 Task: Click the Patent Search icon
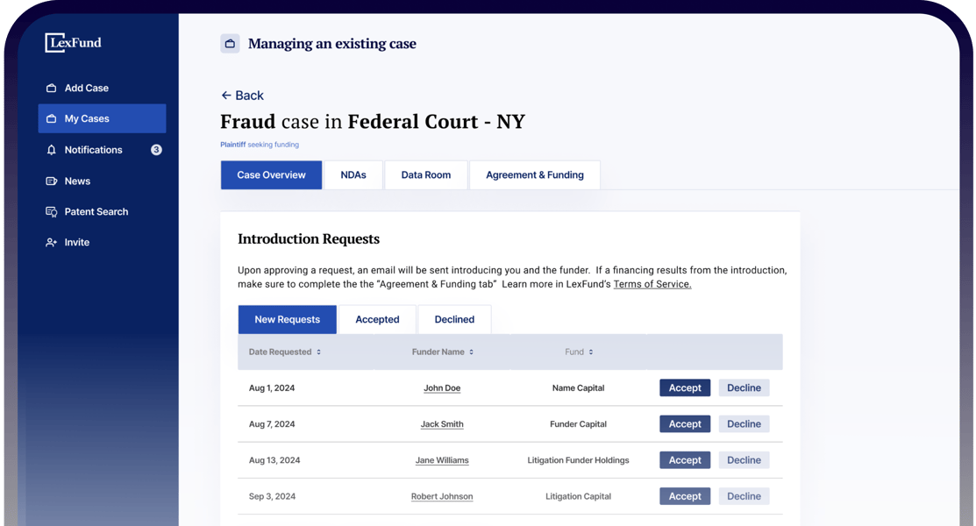pos(51,212)
